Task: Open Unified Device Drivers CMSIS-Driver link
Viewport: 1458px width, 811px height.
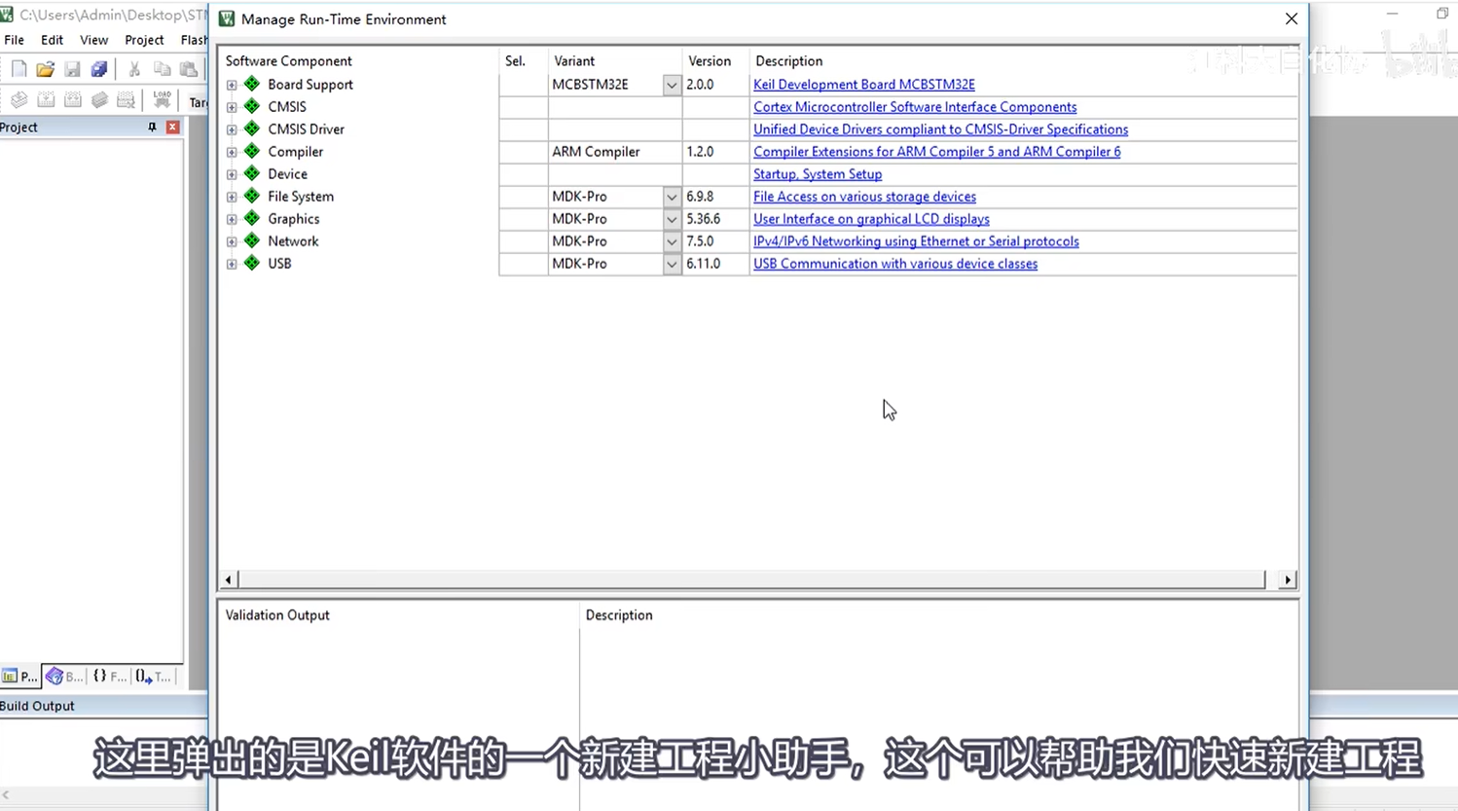Action: pos(941,129)
